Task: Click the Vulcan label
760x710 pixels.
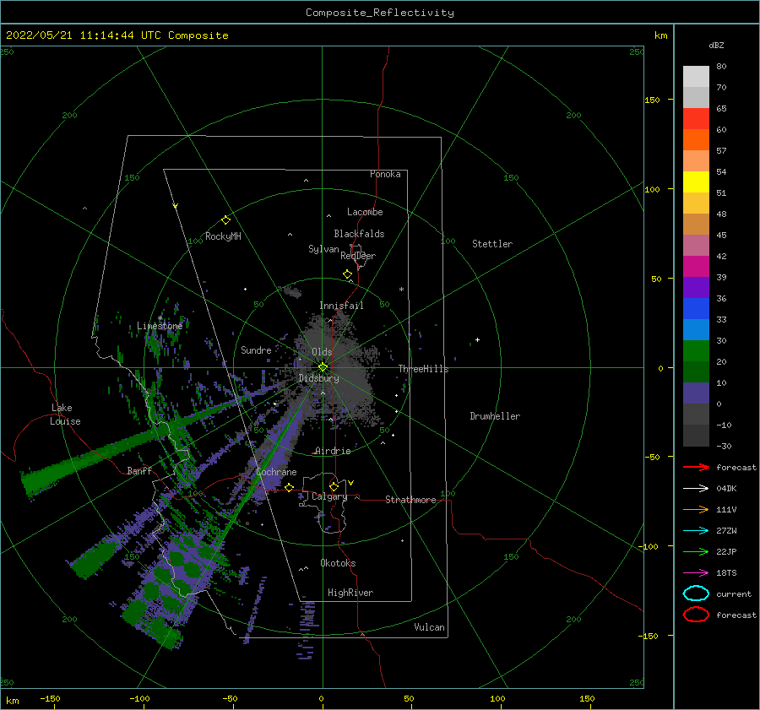Action: [430, 627]
